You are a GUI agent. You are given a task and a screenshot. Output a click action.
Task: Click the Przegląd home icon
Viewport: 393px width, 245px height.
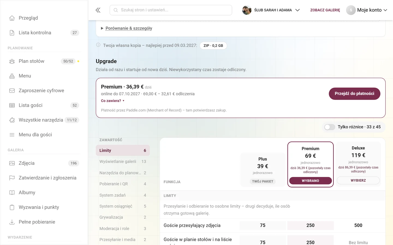coord(12,18)
